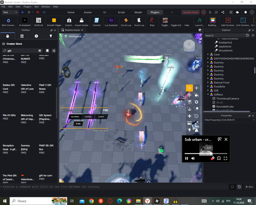Open the Plugins menu in menu bar

coord(27,7)
